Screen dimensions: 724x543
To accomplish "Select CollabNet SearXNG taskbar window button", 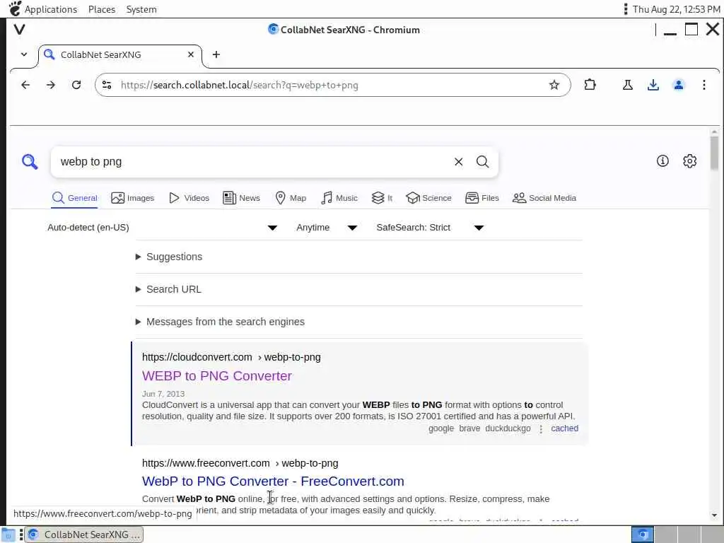I will 84,535.
